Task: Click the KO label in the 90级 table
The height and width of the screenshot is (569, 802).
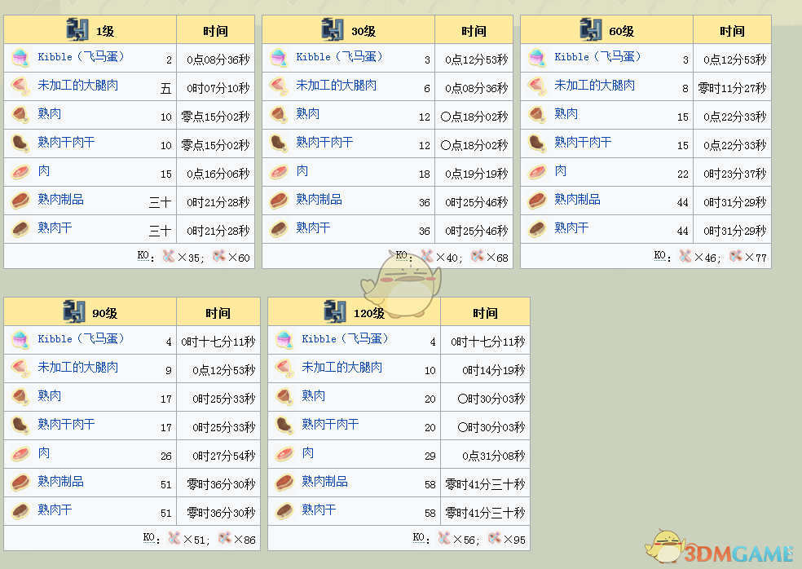Action: (149, 537)
